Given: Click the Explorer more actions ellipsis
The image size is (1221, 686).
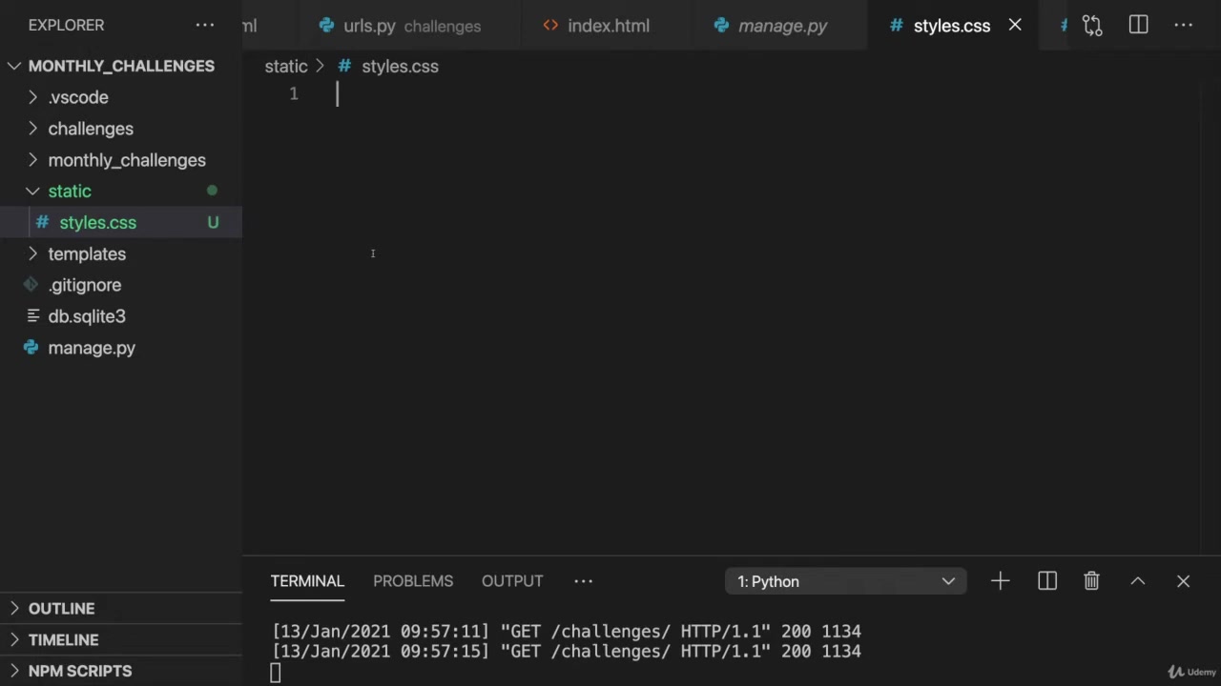Looking at the screenshot, I should point(205,26).
